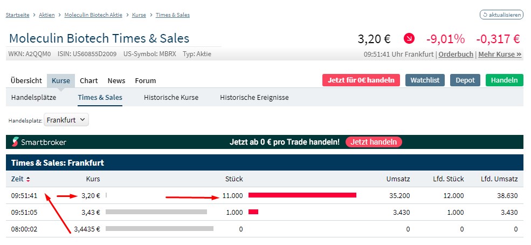Screen dimensions: 531x245
Task: Sort the table by the Zeit column header
Action: tap(17, 179)
